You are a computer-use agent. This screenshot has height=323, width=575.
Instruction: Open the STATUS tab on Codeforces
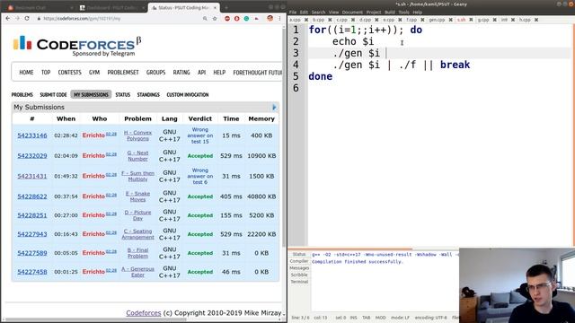[x=122, y=94]
